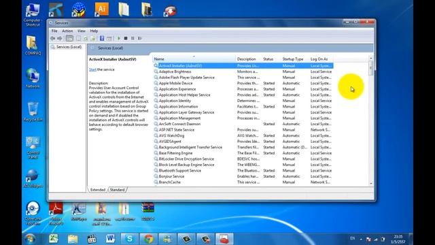This screenshot has width=435, height=245.
Task: Click the Back arrow in Services toolbar
Action: pos(53,38)
